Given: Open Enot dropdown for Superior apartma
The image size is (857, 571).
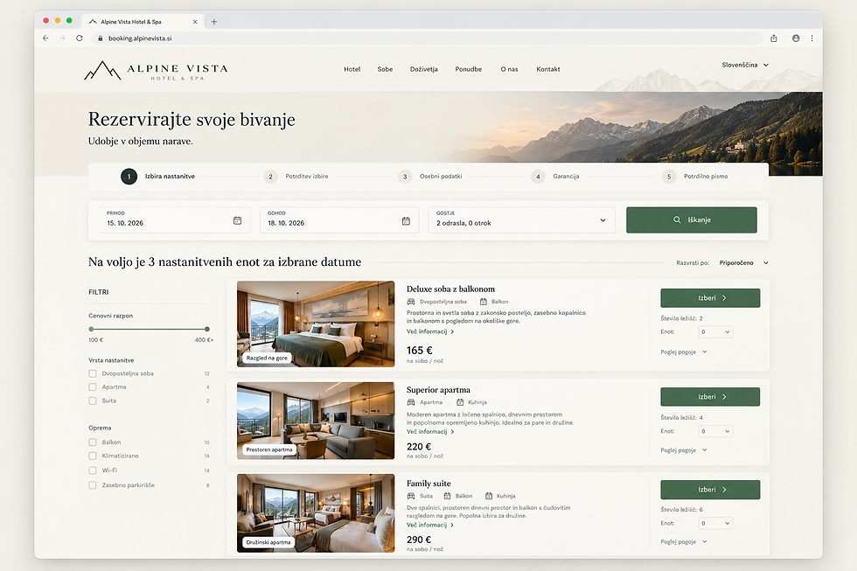Looking at the screenshot, I should point(715,431).
